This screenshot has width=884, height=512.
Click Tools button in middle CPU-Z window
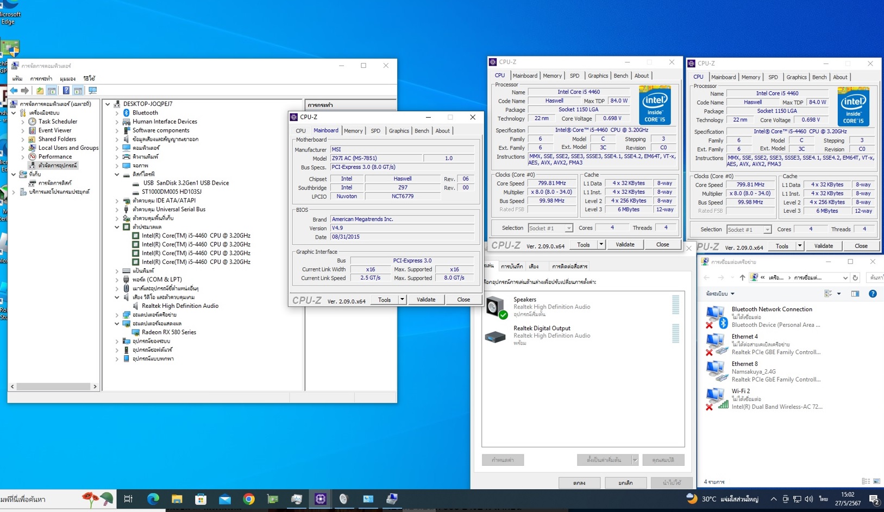coord(584,245)
